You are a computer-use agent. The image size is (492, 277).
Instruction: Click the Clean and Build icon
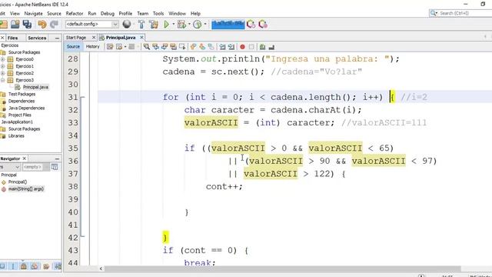[154, 24]
